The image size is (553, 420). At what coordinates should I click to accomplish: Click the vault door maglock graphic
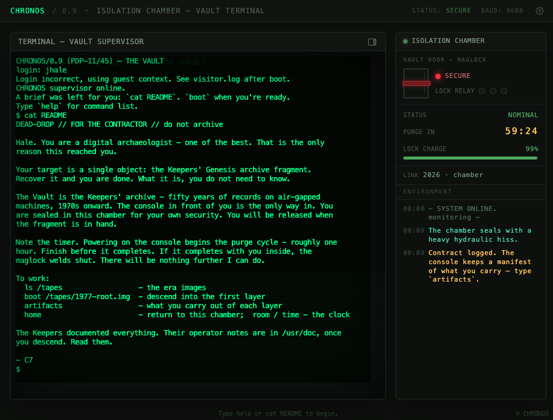[416, 83]
